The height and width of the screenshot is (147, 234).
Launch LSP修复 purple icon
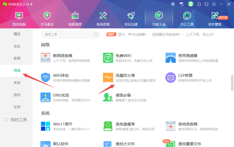(x=170, y=77)
